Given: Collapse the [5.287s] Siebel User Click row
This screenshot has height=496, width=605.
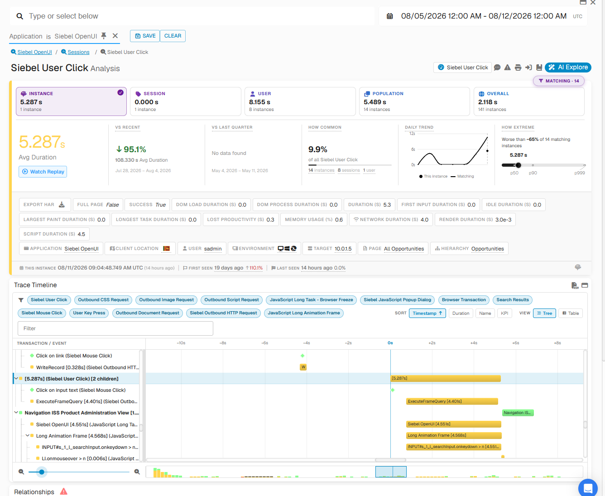Looking at the screenshot, I should (16, 379).
